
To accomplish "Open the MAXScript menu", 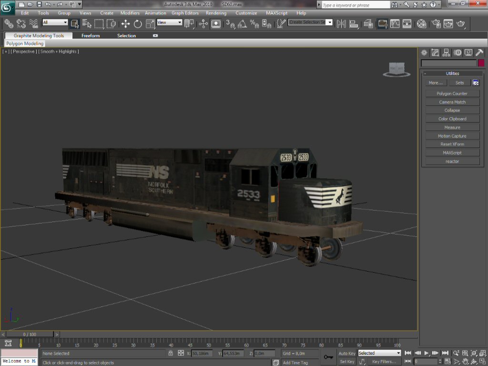I will tap(277, 13).
